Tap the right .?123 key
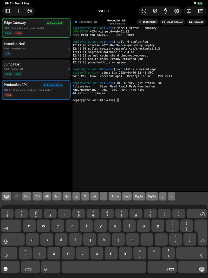The height and width of the screenshot is (278, 208). (162, 267)
